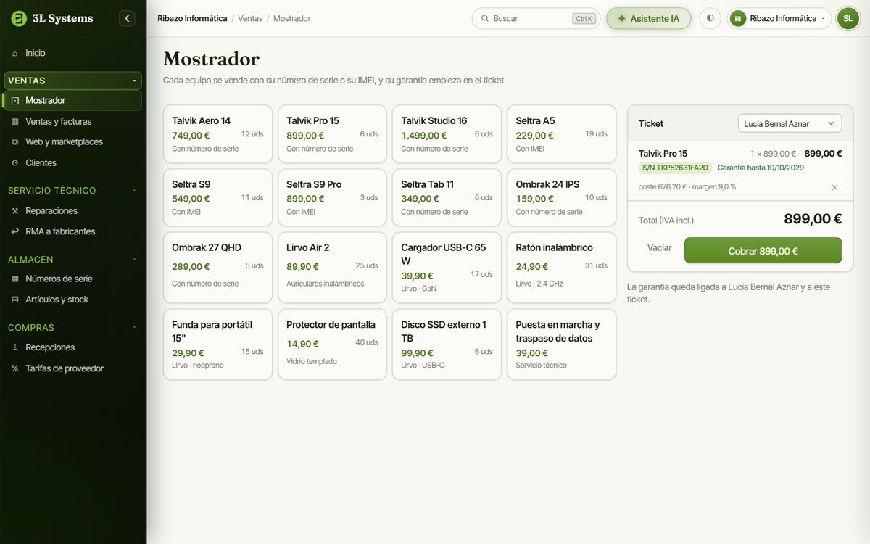Click the Tarifas de proveedor percent icon

(x=15, y=368)
